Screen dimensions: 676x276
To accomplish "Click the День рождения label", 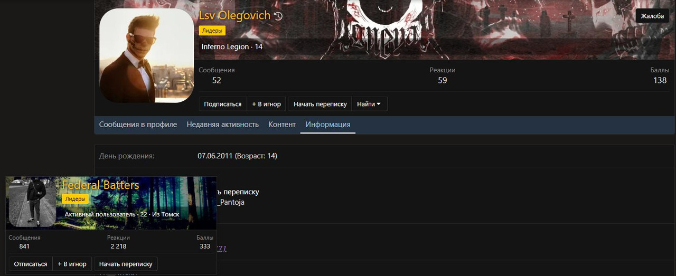I will pyautogui.click(x=127, y=156).
